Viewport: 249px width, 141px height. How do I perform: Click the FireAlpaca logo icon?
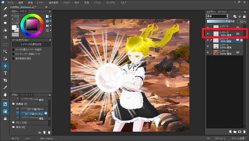point(3,2)
